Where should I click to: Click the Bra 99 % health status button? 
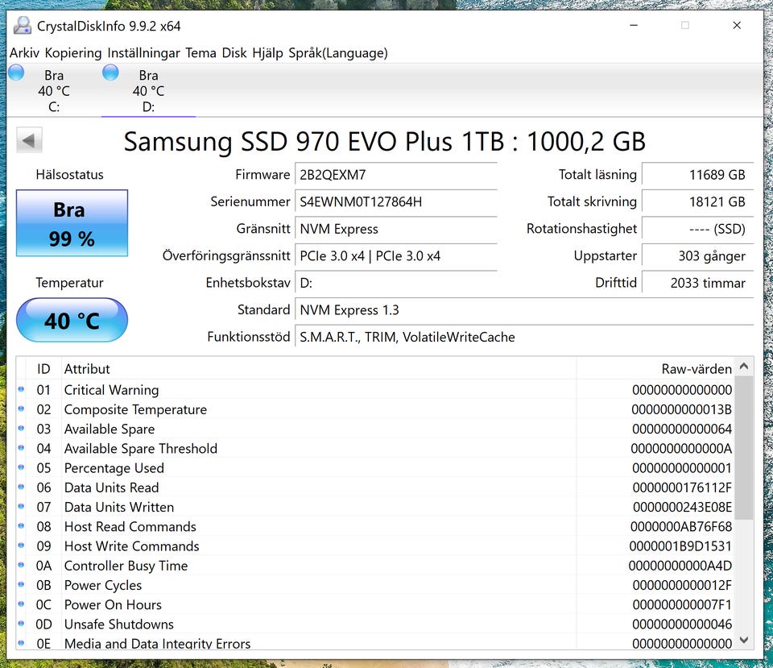(72, 223)
